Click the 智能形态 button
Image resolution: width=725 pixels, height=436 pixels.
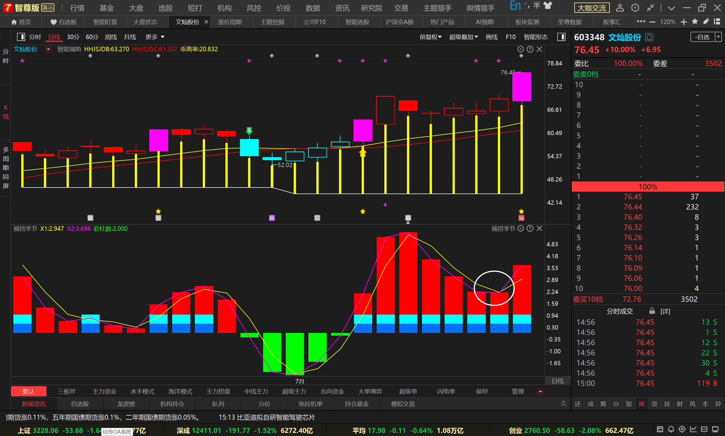(x=536, y=37)
